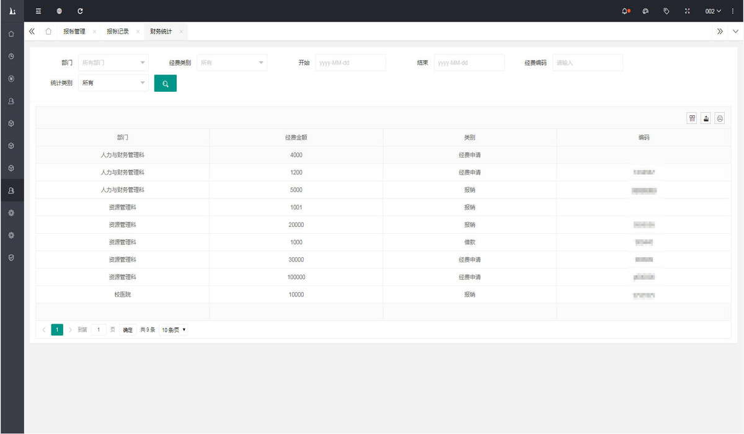This screenshot has width=744, height=434.
Task: Expand the 部门 dropdown
Action: point(113,63)
